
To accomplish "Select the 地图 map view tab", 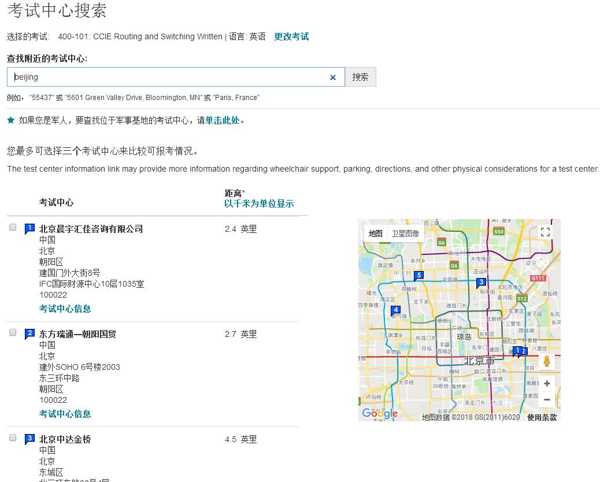I will point(375,233).
